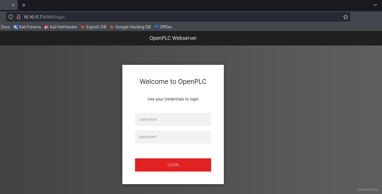Viewport: 382px width, 194px height.
Task: Open the Kali NetHunter bookmark
Action: click(x=61, y=27)
